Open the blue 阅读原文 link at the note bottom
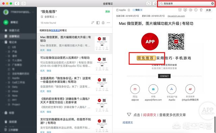The image size is (216, 133). click(128, 123)
